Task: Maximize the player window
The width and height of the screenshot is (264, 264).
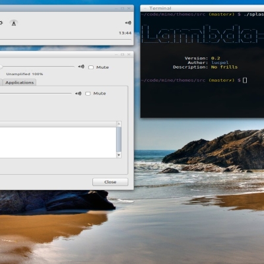Action: [123, 9]
